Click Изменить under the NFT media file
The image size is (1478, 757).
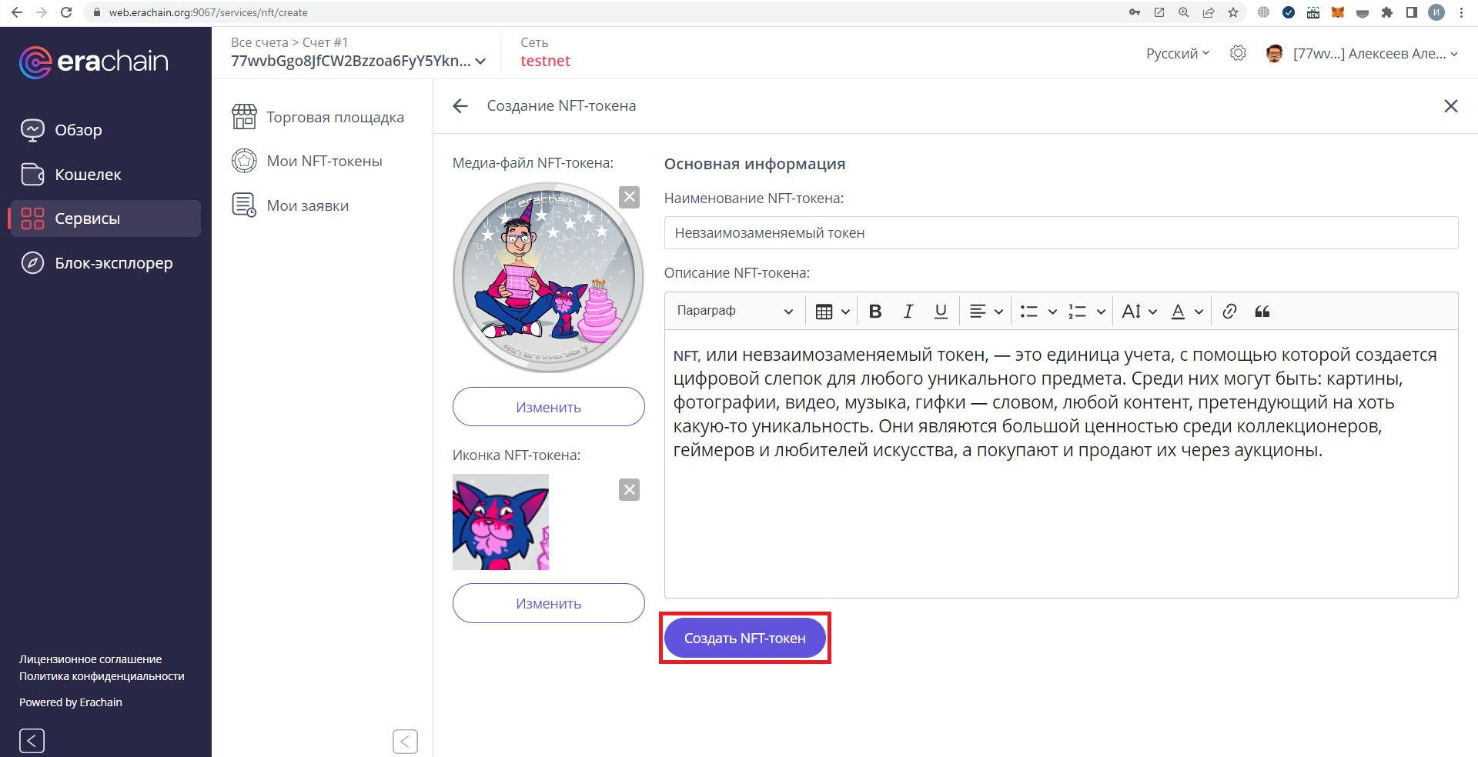(x=548, y=406)
